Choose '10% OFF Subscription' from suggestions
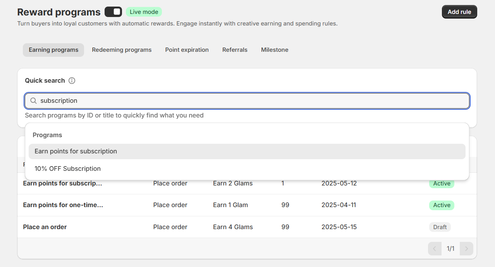 (67, 169)
